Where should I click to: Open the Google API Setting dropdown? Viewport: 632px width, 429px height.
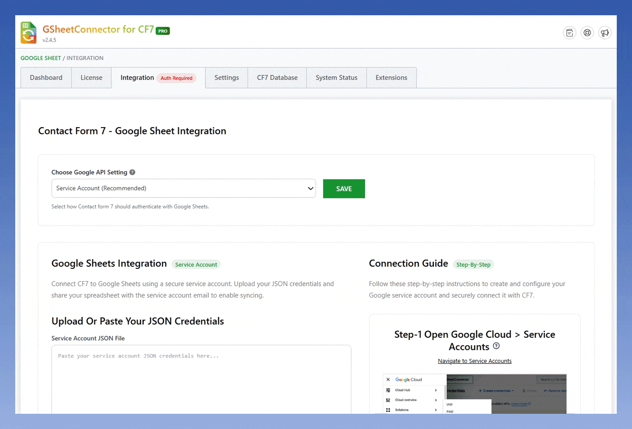coord(184,188)
